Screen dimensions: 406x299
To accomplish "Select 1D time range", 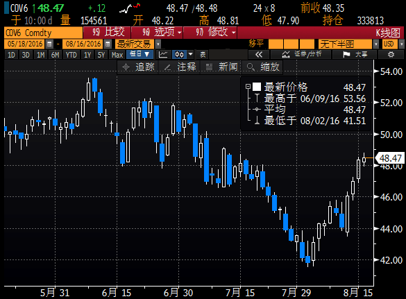I will click(x=11, y=55).
